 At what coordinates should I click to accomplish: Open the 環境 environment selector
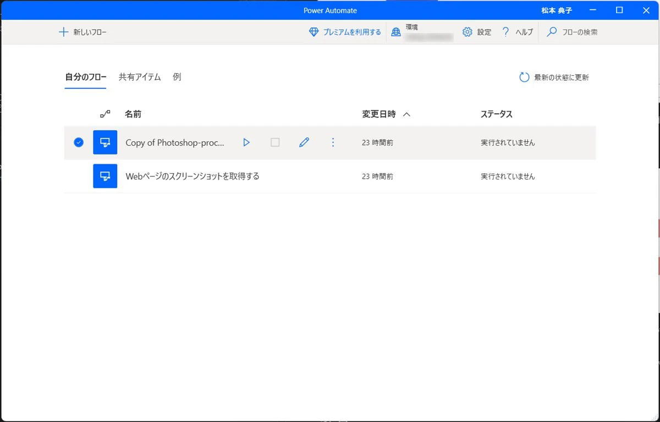point(422,32)
